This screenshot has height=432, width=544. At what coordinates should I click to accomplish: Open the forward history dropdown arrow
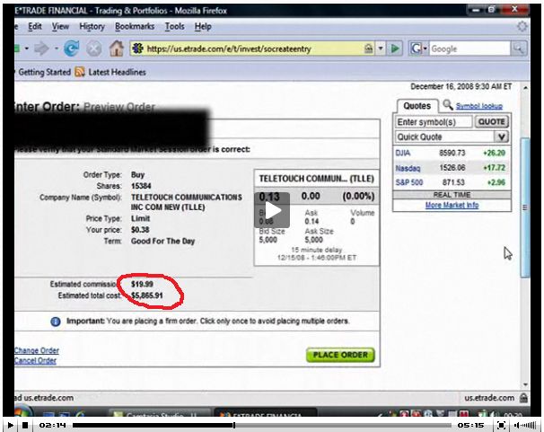tap(57, 48)
